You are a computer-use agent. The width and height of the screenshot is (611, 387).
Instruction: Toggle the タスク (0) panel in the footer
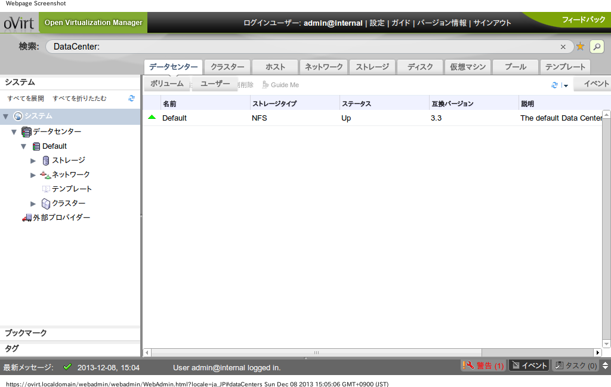pos(576,365)
